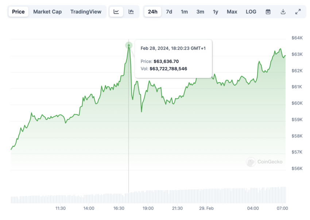Select the 1y time range
310x220 pixels.
[x=216, y=12]
